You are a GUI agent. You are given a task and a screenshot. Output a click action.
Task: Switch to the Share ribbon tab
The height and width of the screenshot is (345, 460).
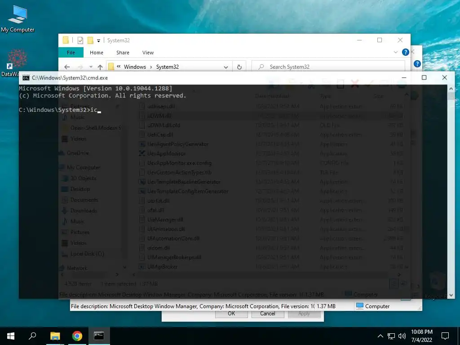tap(123, 53)
